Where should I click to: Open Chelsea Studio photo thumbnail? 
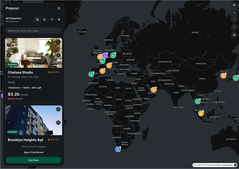tap(34, 53)
